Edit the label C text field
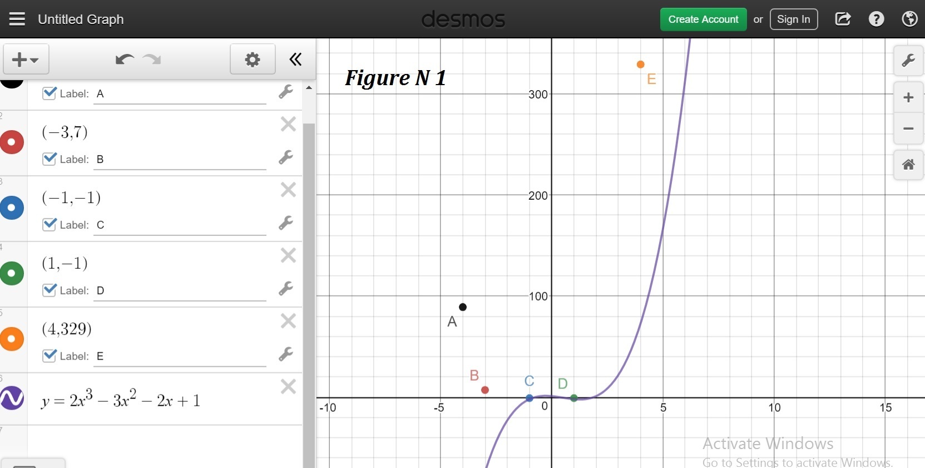925x468 pixels. tap(180, 225)
